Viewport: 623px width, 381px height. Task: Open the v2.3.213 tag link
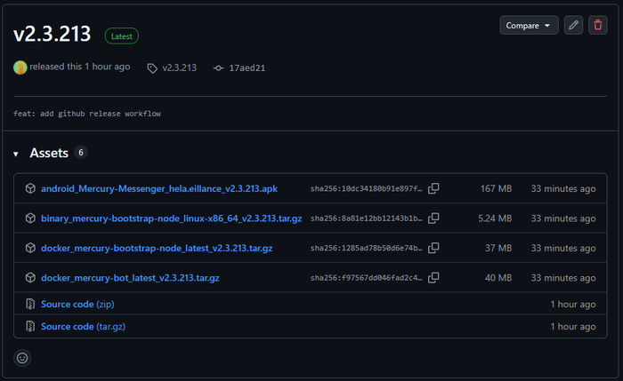179,67
